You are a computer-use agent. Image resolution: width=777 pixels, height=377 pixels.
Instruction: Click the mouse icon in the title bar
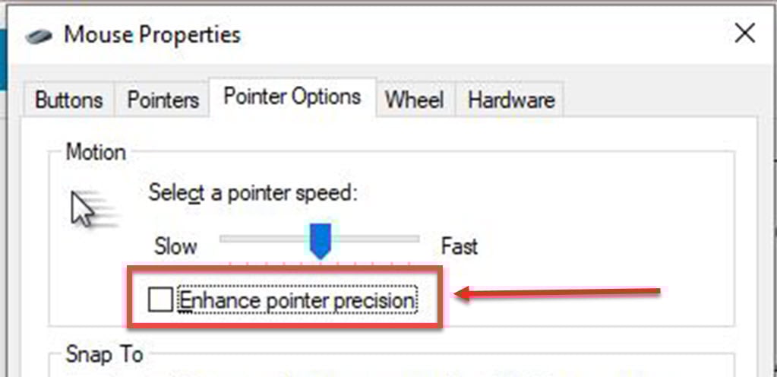pyautogui.click(x=39, y=36)
